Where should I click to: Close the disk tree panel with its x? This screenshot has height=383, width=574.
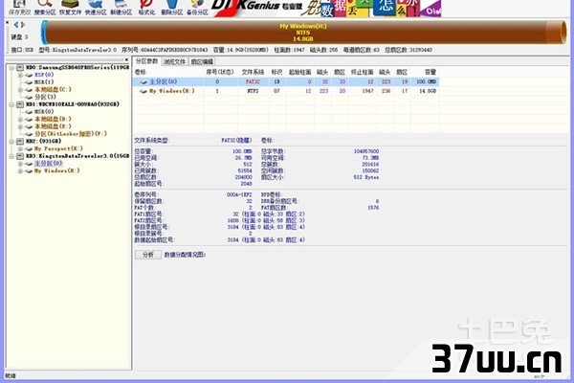(126, 59)
